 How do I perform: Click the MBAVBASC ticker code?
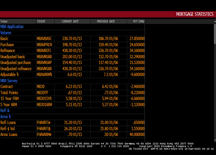pyautogui.click(x=44, y=39)
